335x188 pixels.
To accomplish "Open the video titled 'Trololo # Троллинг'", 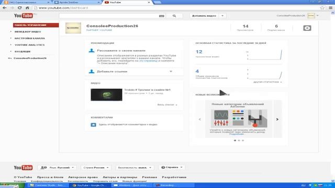I will click(x=148, y=90).
